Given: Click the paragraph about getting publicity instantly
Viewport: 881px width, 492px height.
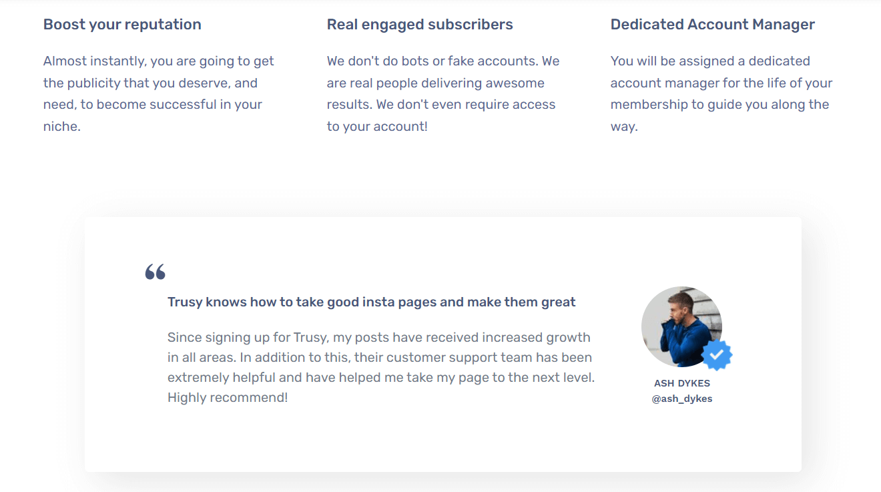Looking at the screenshot, I should [x=159, y=93].
